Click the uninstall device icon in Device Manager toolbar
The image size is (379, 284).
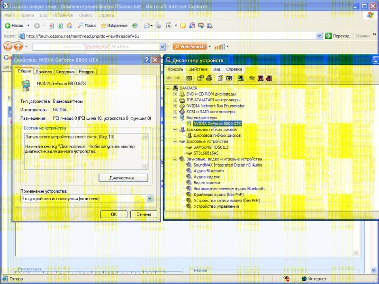tap(269, 78)
